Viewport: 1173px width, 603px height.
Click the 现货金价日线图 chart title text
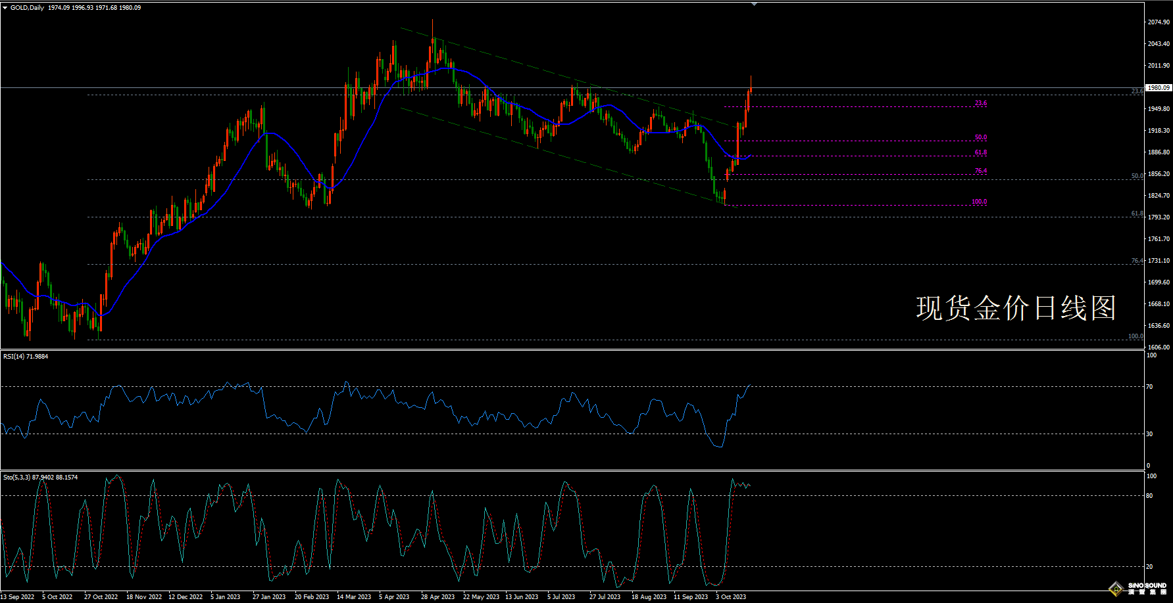[1016, 308]
